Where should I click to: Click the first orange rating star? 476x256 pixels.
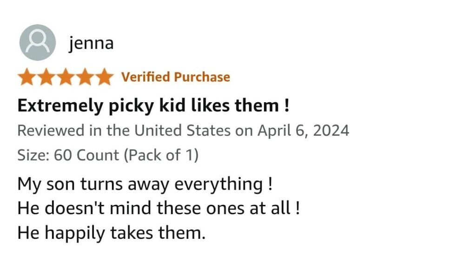pos(27,77)
